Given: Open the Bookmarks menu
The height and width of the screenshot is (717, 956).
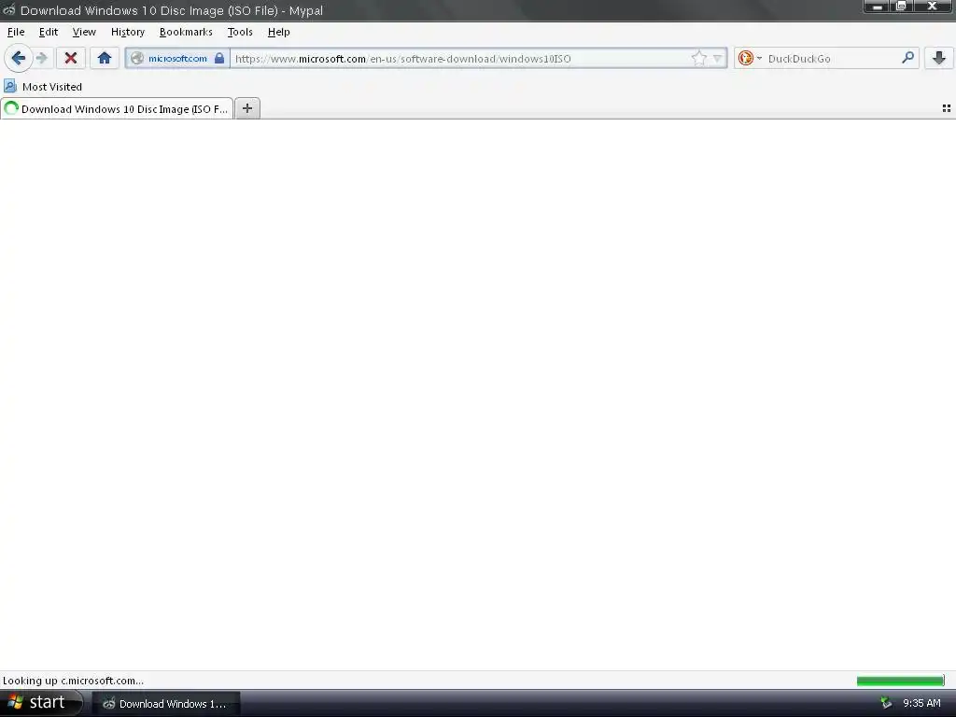Looking at the screenshot, I should [x=186, y=32].
